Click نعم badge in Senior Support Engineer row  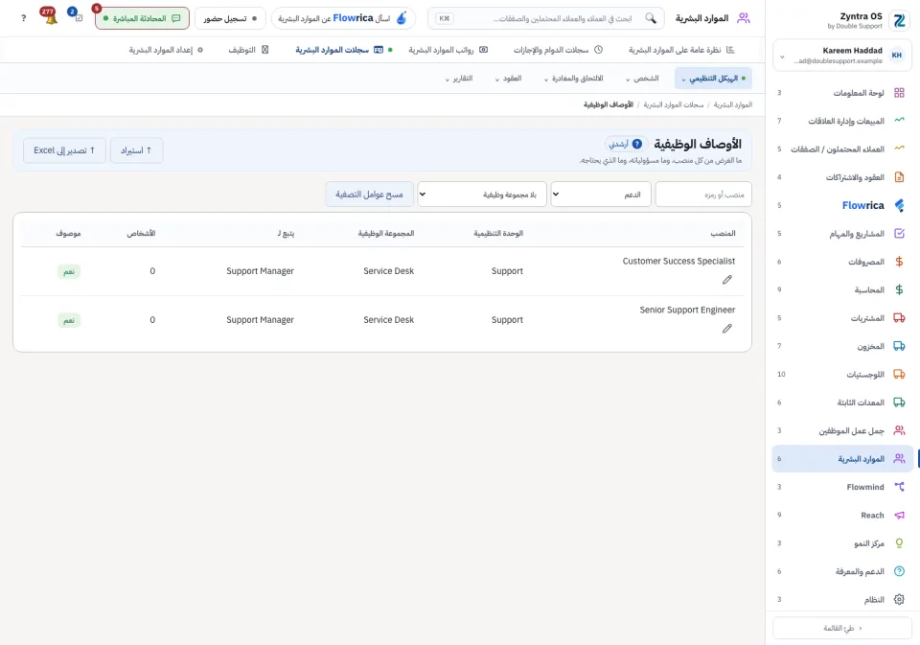[x=69, y=320]
